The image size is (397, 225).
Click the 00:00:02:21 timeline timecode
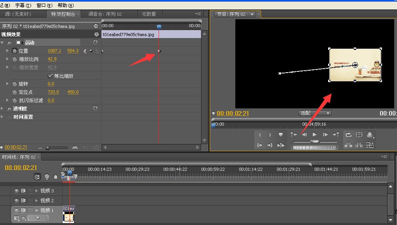click(x=21, y=167)
